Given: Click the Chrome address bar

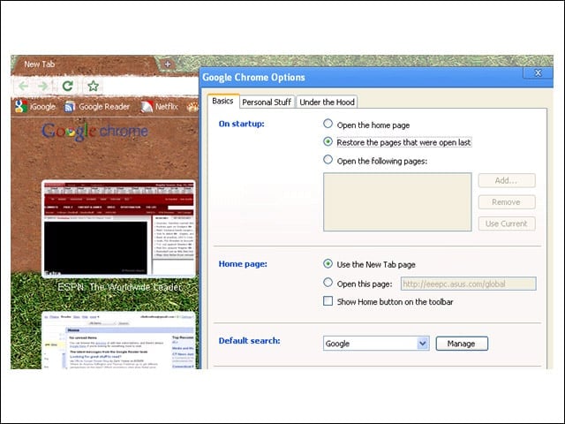Looking at the screenshot, I should pos(151,87).
